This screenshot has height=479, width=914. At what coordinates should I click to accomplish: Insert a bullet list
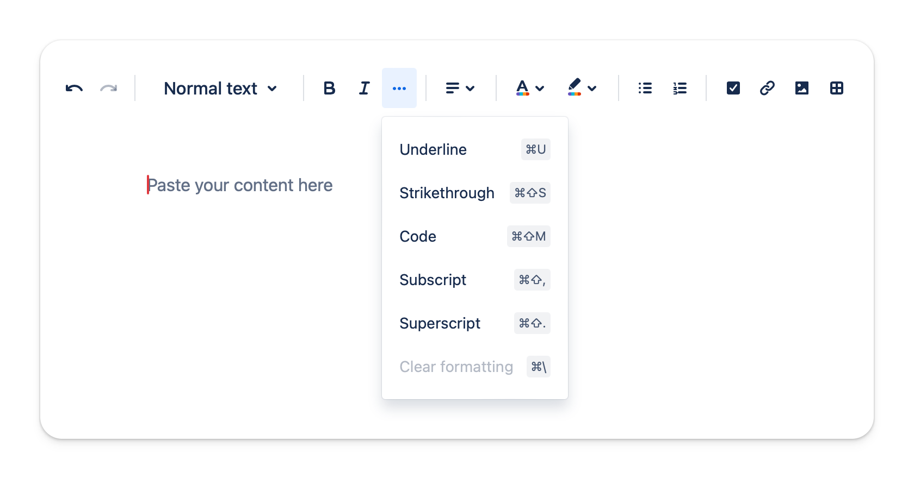645,88
